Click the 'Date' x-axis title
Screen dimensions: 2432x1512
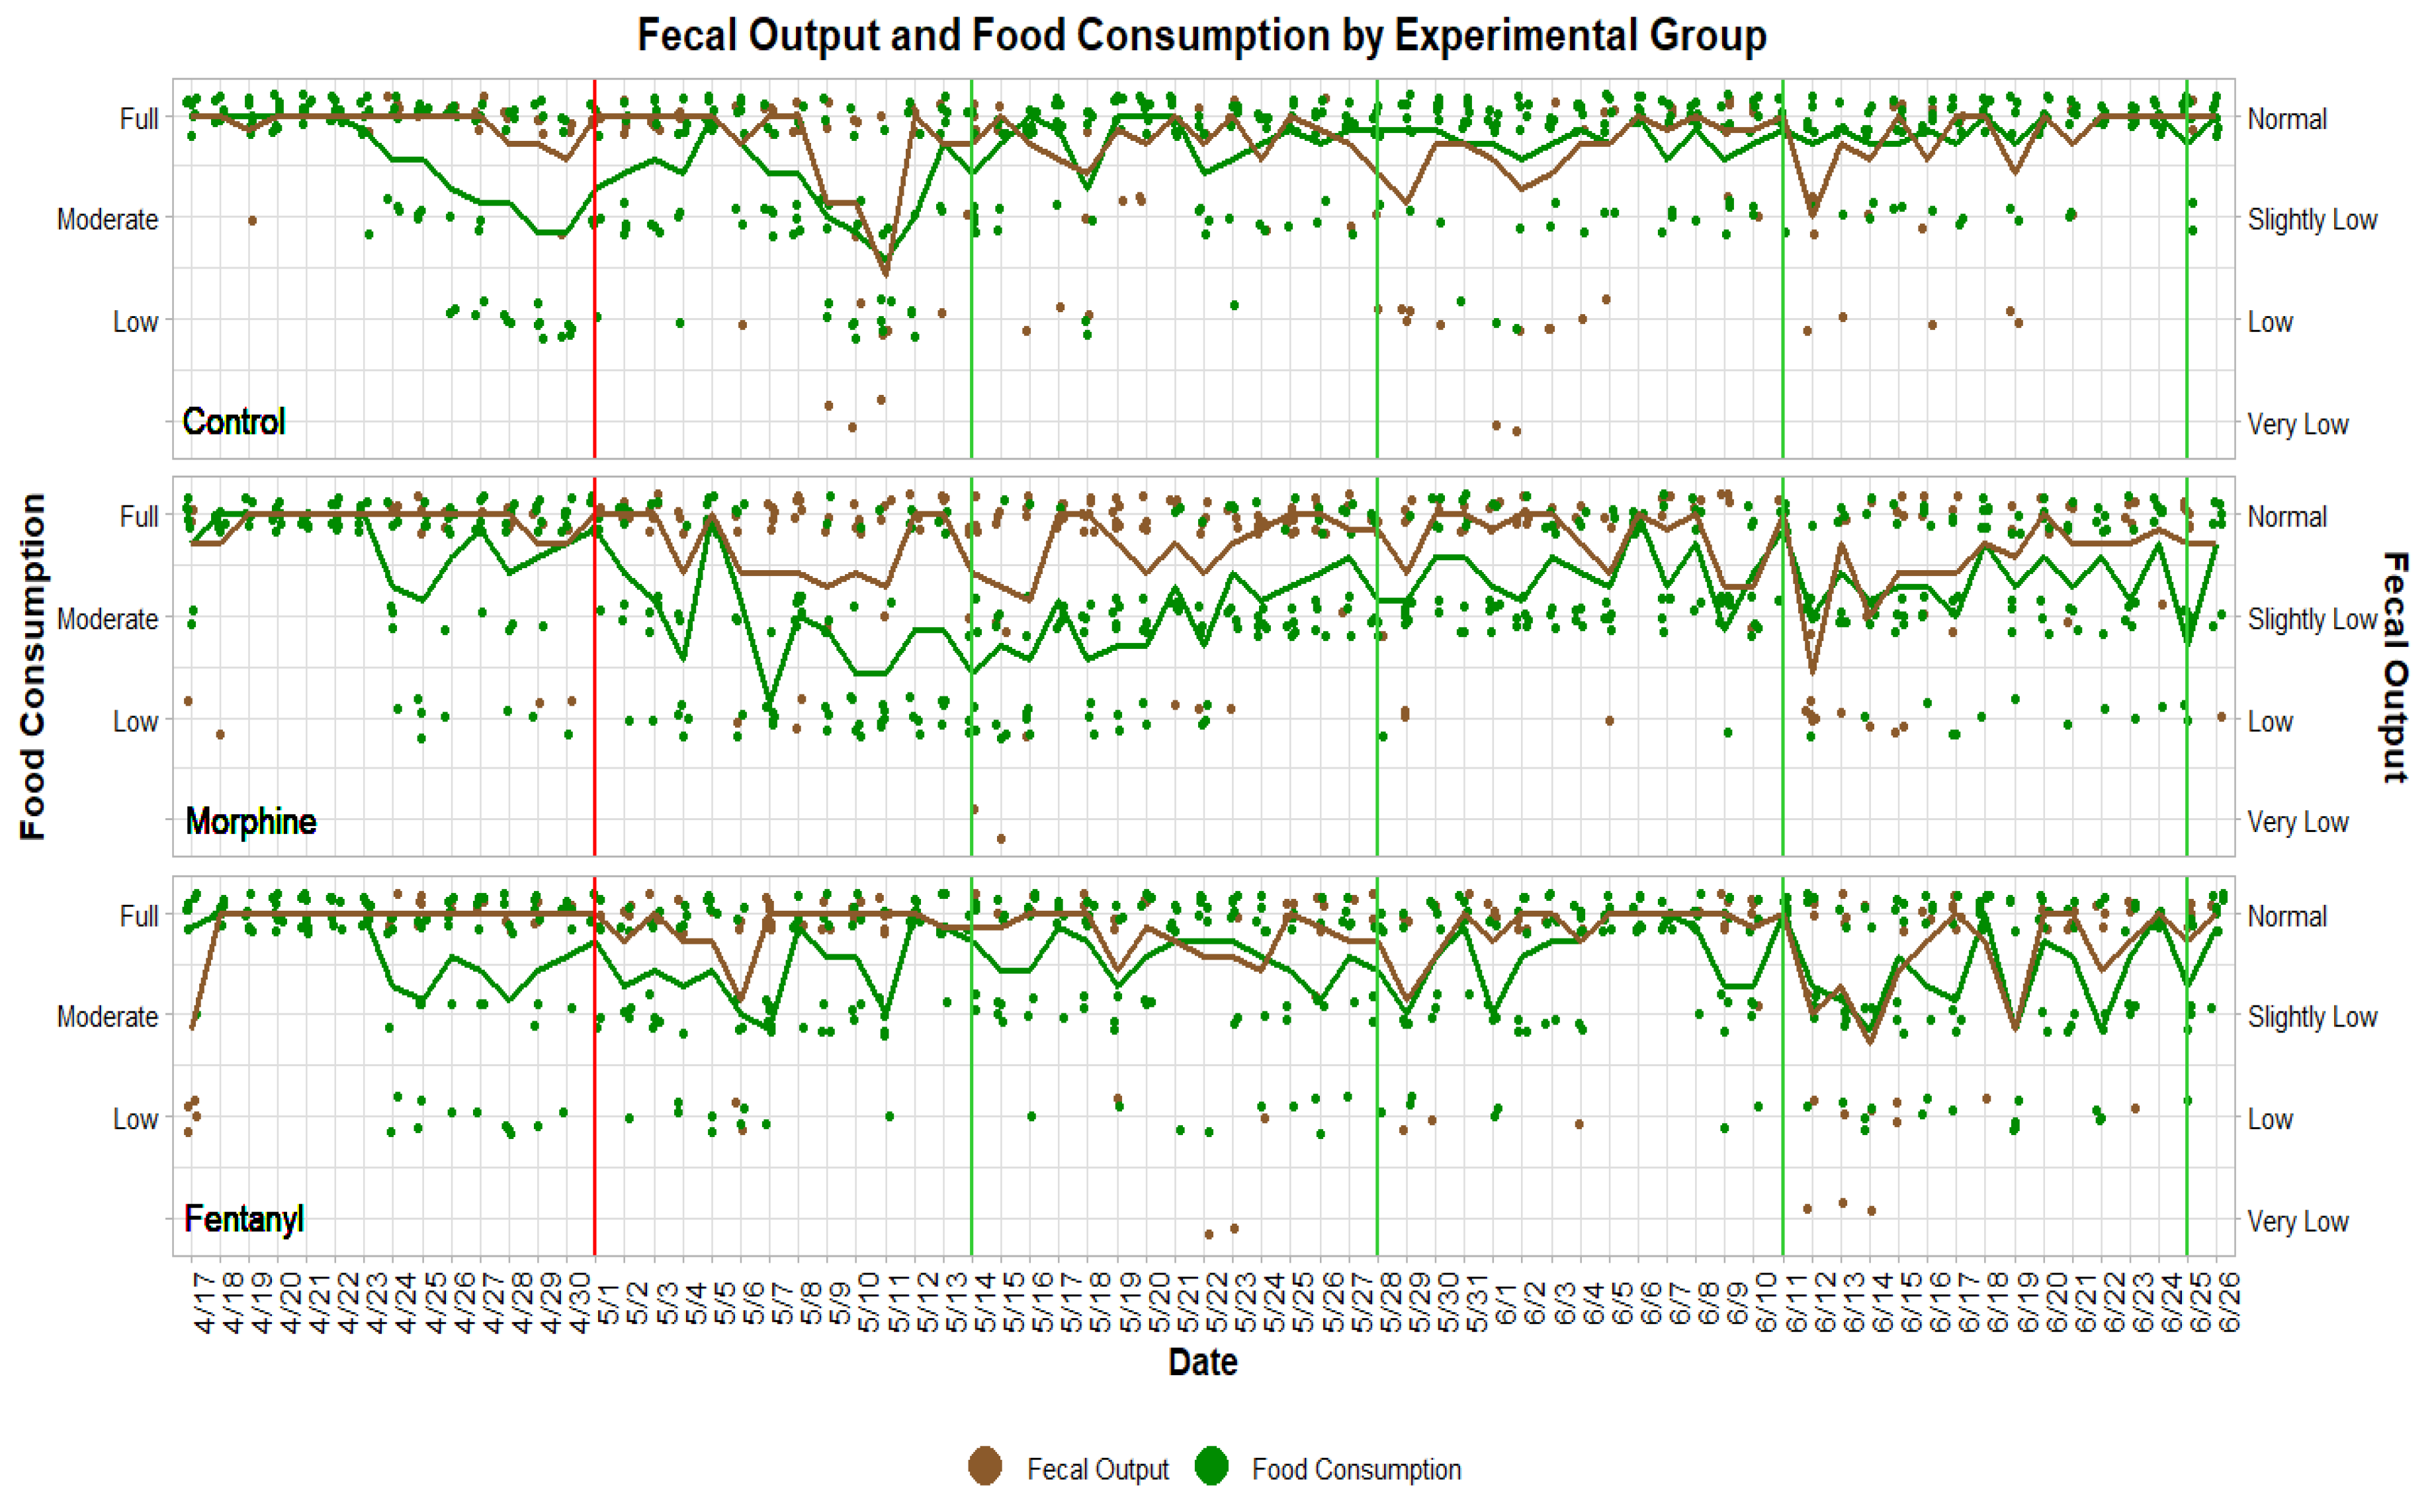tap(1203, 1362)
